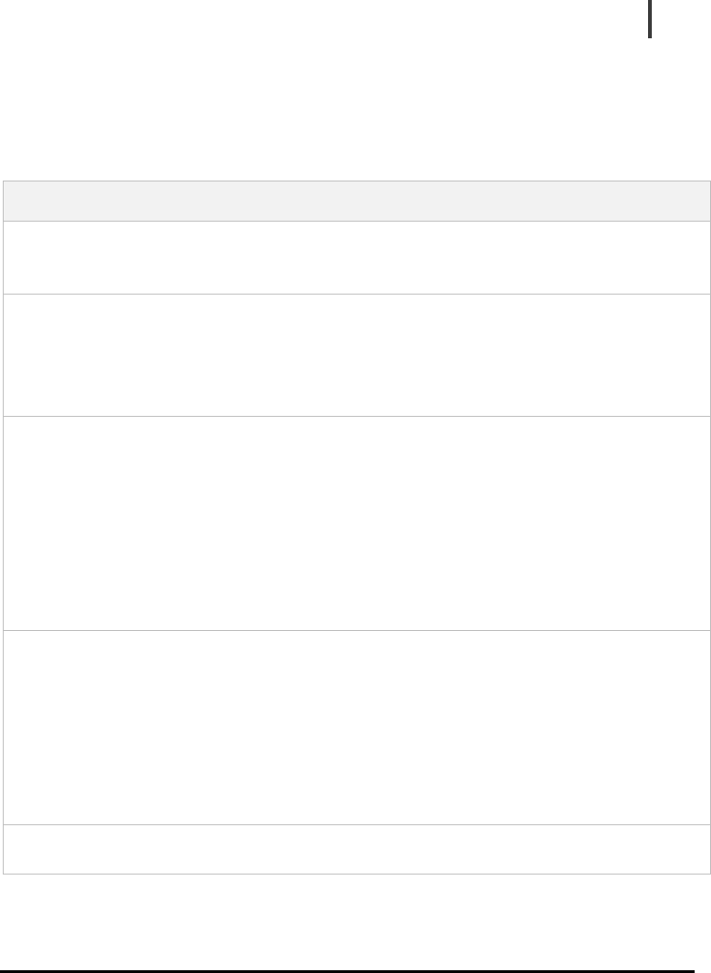Click the left edge of the table

click(x=3, y=527)
